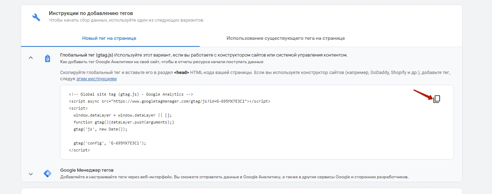Click the gtag('js', new Date()) line

pos(100,129)
